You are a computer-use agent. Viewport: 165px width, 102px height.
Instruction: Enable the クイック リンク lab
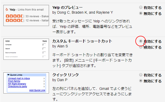click(141, 75)
